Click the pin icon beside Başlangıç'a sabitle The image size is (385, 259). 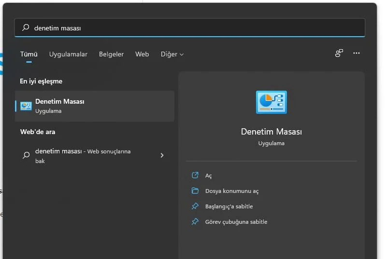pos(195,206)
